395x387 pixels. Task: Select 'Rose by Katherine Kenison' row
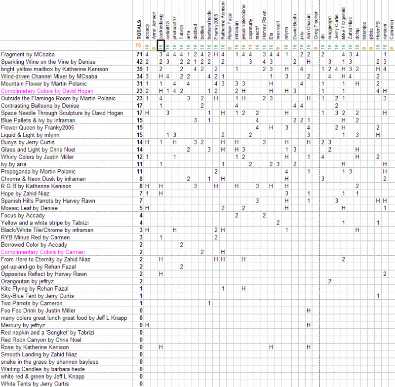(x=35, y=347)
